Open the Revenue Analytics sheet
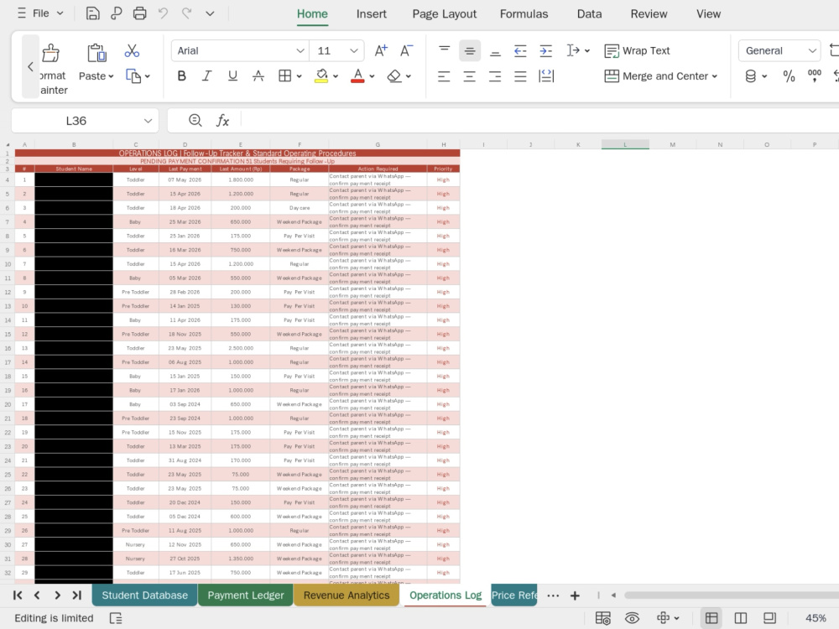The height and width of the screenshot is (629, 839). click(x=347, y=595)
